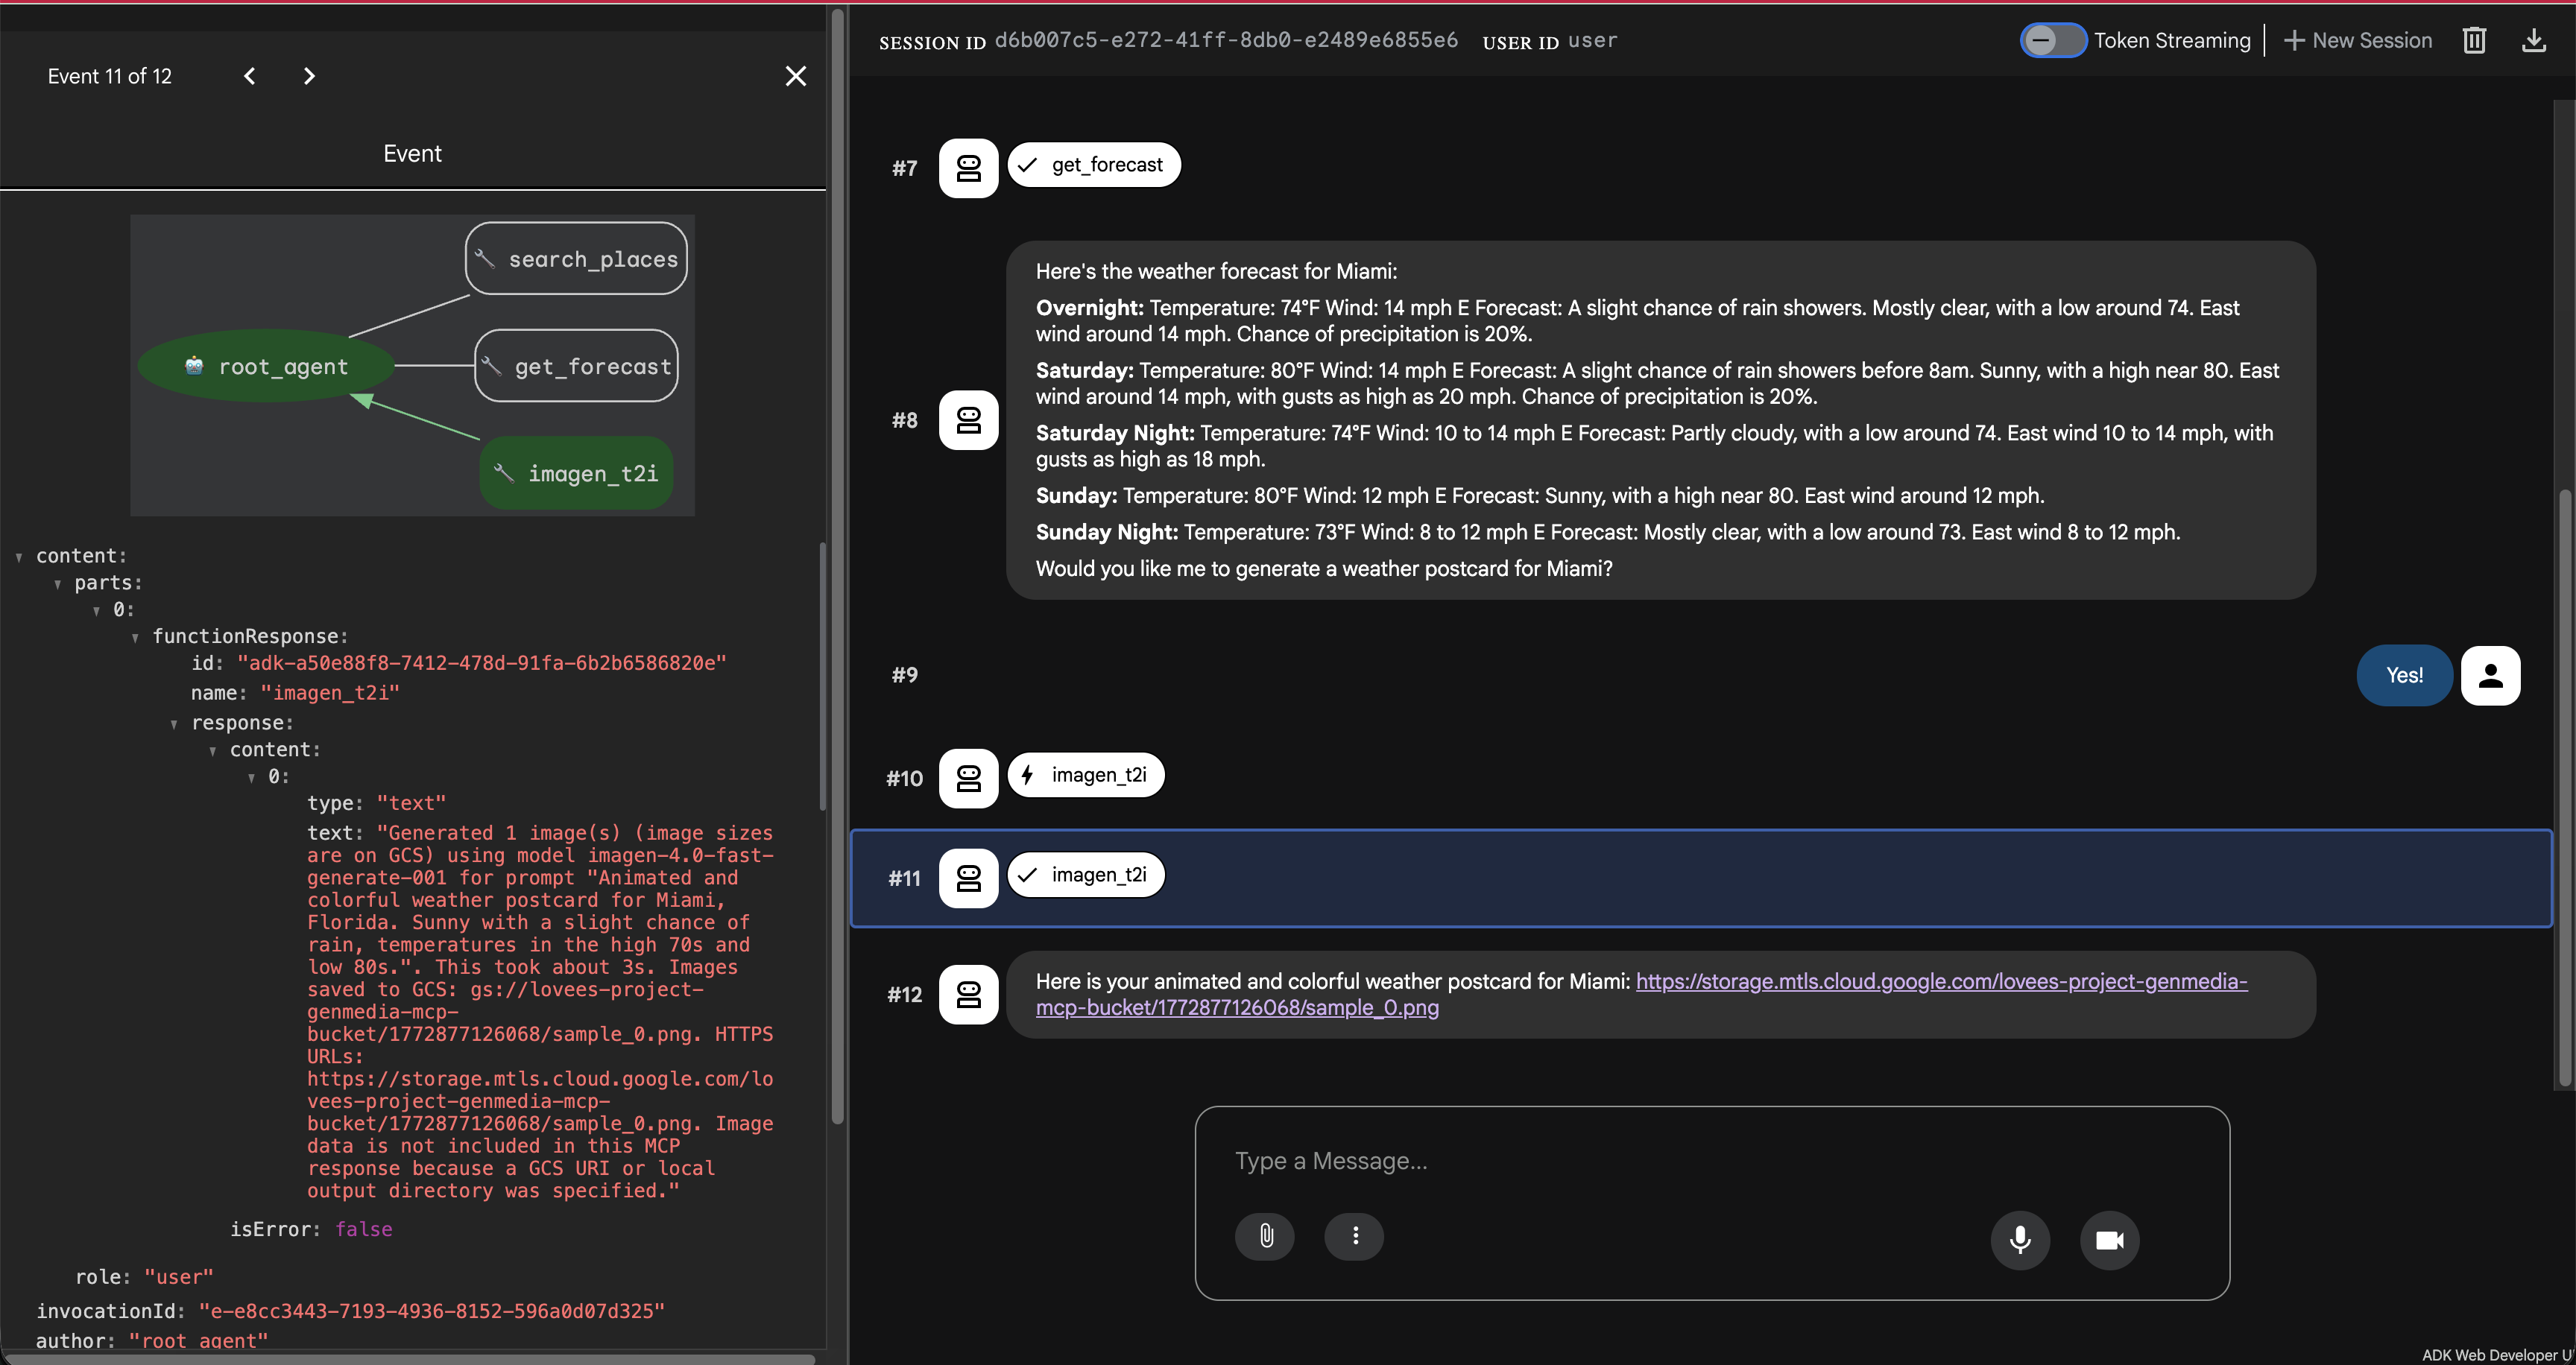Viewport: 2576px width, 1365px height.
Task: Collapse the functionResponse tree node
Action: (x=135, y=638)
